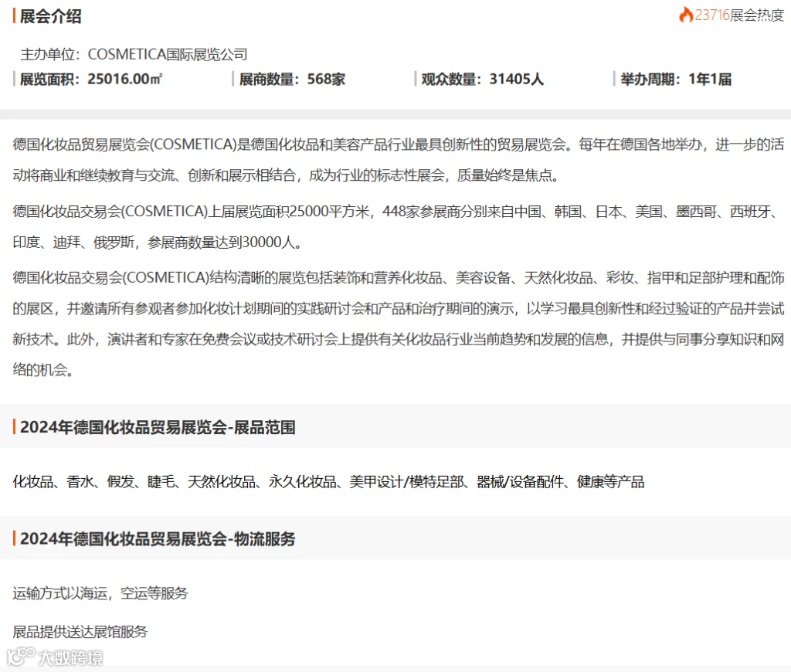Screen dimensions: 791x672
Task: Select heading 2024年德国化妆品贸易展览会-物流服务
Action: tap(158, 539)
